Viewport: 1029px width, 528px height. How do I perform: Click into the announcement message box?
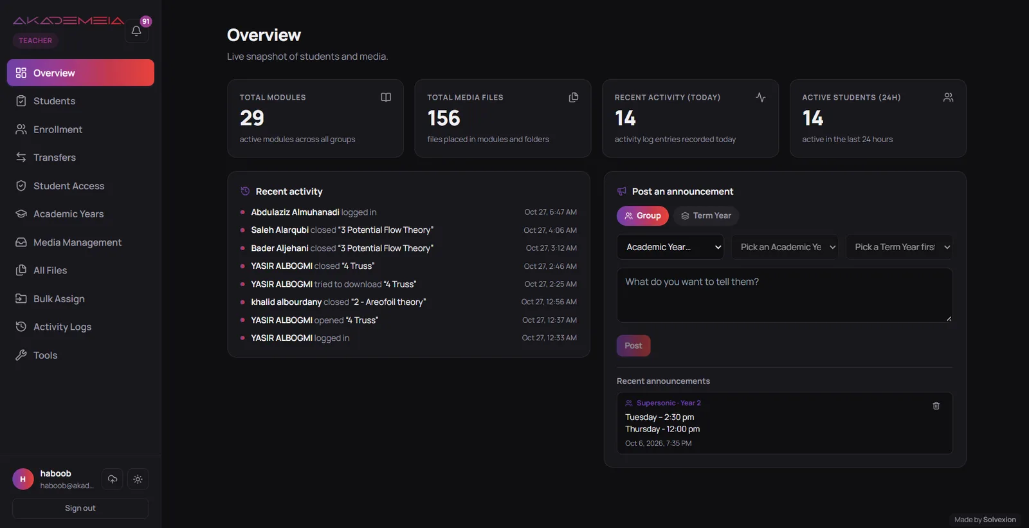coord(785,295)
